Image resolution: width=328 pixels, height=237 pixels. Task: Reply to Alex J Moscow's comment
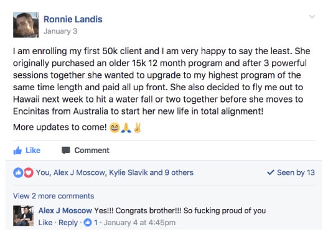point(68,223)
